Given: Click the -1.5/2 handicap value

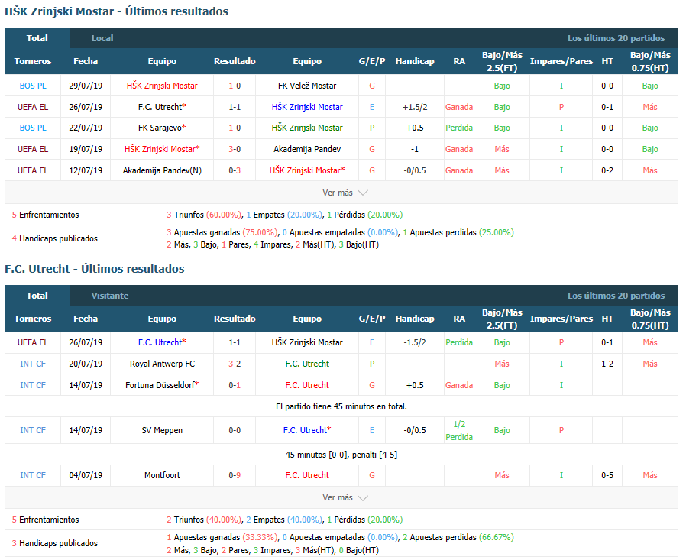Looking at the screenshot, I should (x=415, y=342).
